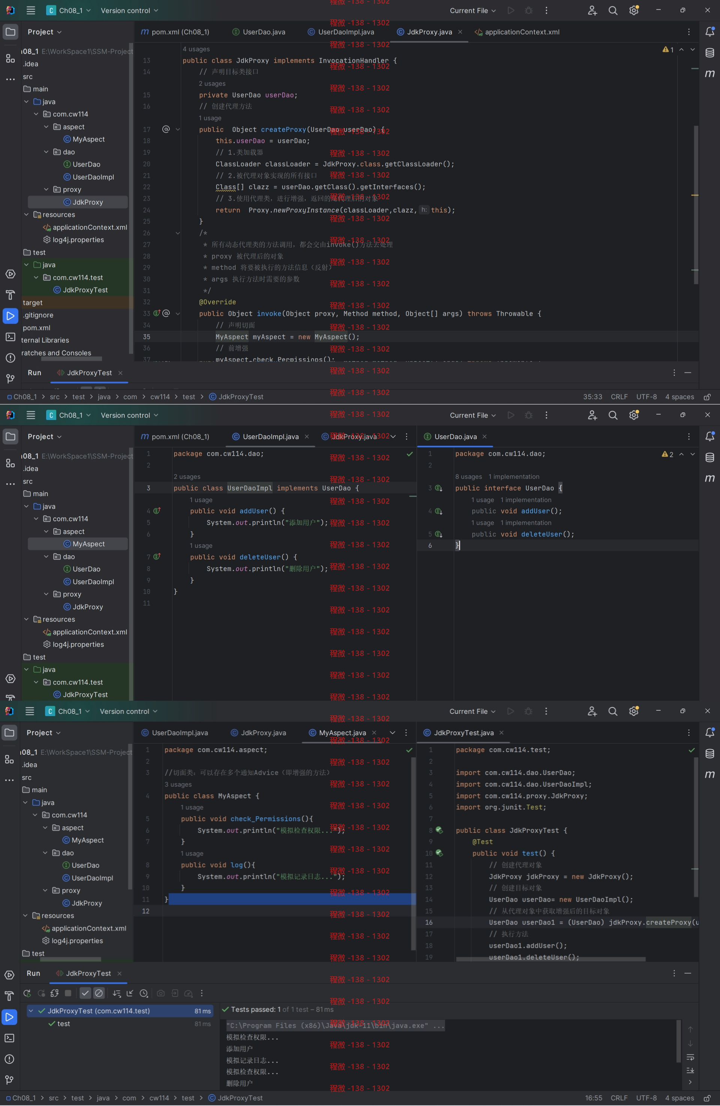
Task: Open hidden tabs dropdown in middle window editor
Action: [393, 436]
